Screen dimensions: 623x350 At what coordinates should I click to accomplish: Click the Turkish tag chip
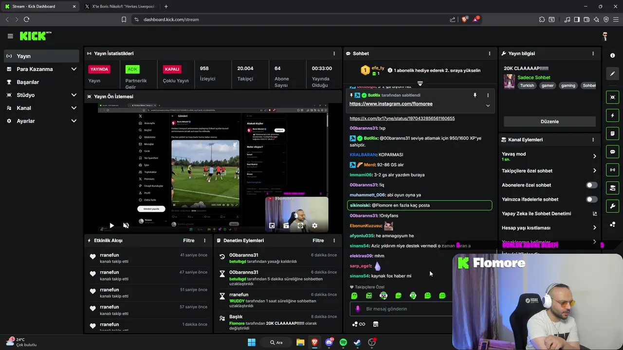pyautogui.click(x=527, y=86)
